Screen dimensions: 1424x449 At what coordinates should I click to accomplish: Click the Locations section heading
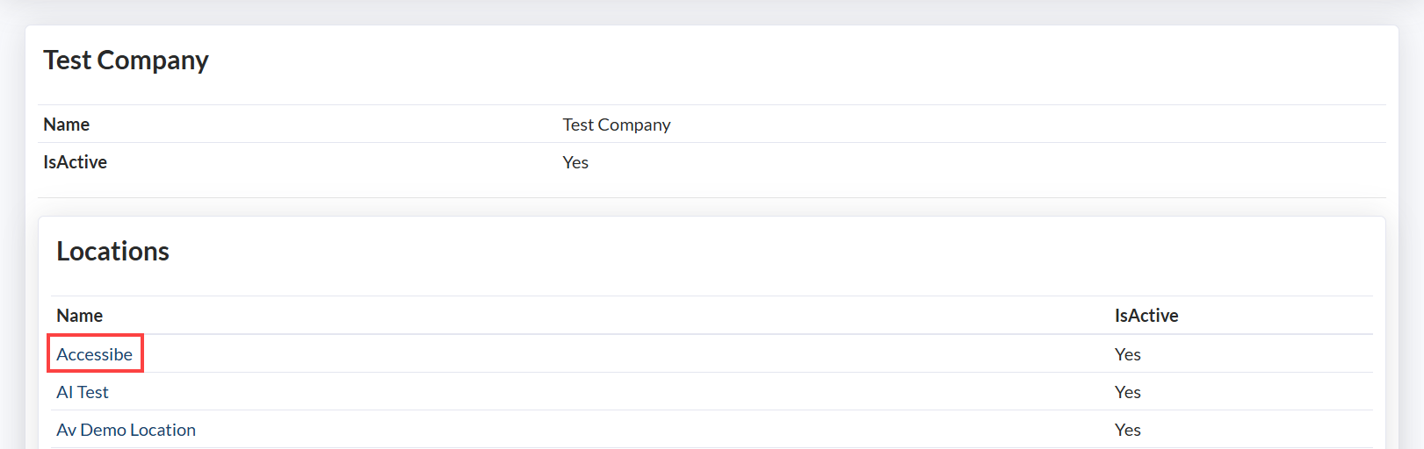pos(112,252)
